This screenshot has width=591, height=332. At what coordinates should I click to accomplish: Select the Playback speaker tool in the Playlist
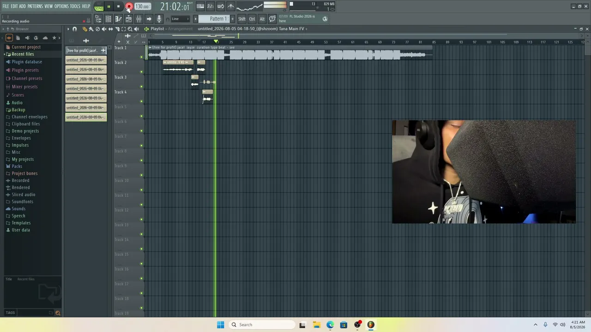coord(136,29)
